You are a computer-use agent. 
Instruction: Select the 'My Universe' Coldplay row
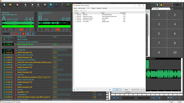click(x=100, y=22)
